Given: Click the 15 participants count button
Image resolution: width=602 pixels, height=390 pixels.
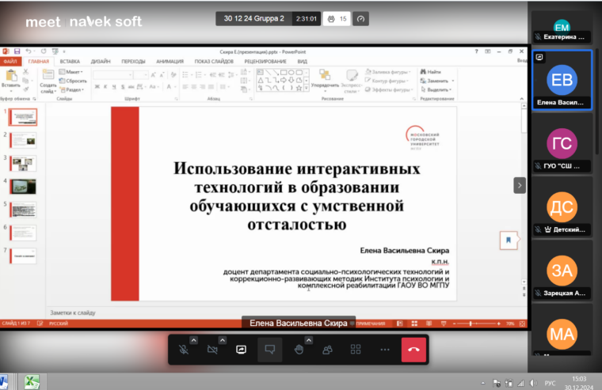Looking at the screenshot, I should pos(337,19).
